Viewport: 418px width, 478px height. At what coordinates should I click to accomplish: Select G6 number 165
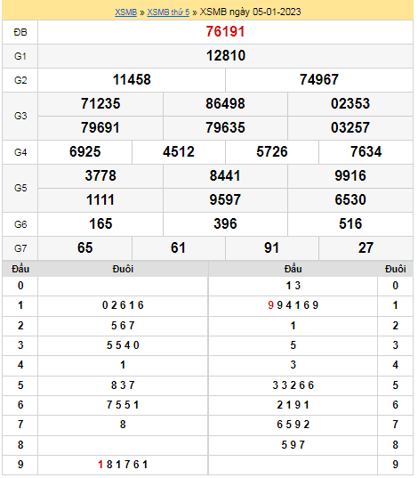[x=100, y=224]
